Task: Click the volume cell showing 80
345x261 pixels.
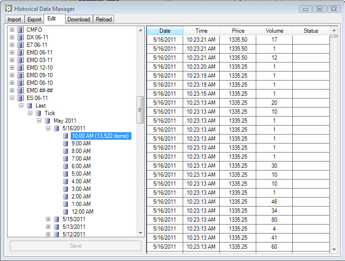Action: click(274, 220)
